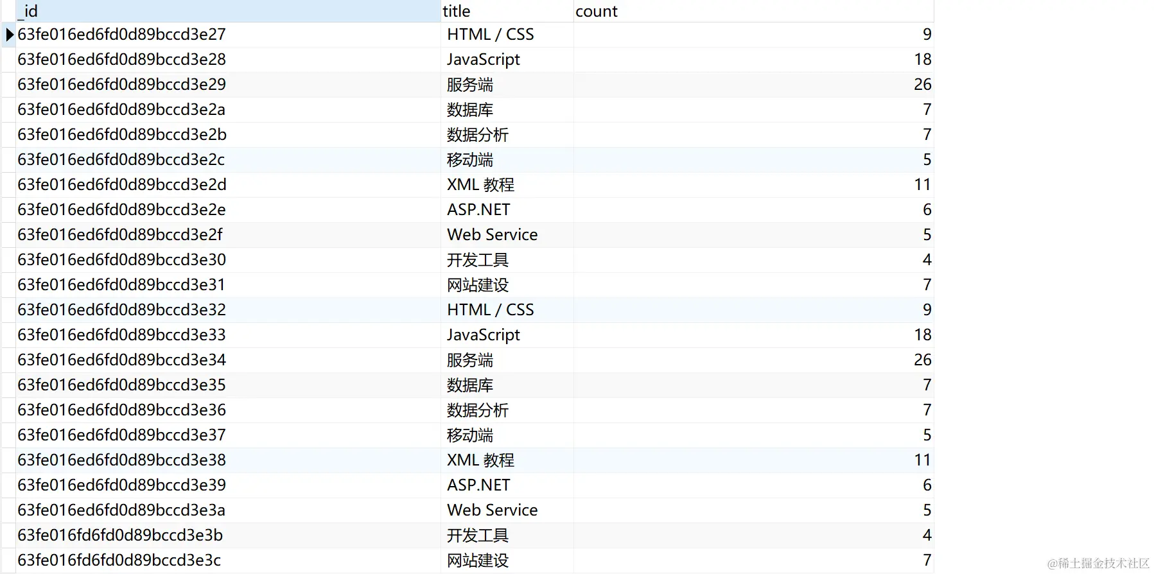This screenshot has height=574, width=1154.
Task: Select cell 63fe016ed6fd0d89bccd3e28
Action: tap(228, 60)
